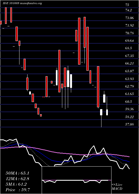Click the 61.65 price axis label
The image size is (139, 194).
pos(130,94)
